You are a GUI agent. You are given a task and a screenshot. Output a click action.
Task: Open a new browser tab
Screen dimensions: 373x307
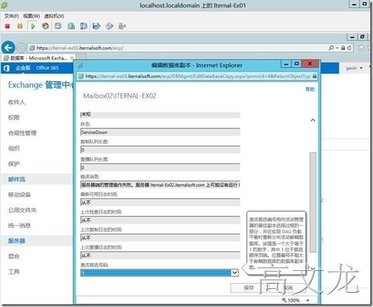pos(81,58)
